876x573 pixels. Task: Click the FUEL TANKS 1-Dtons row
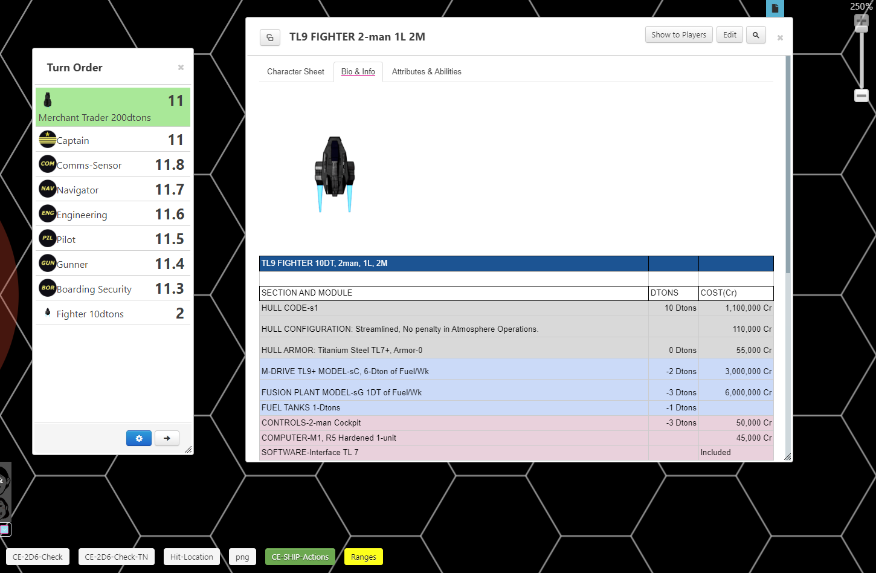517,408
